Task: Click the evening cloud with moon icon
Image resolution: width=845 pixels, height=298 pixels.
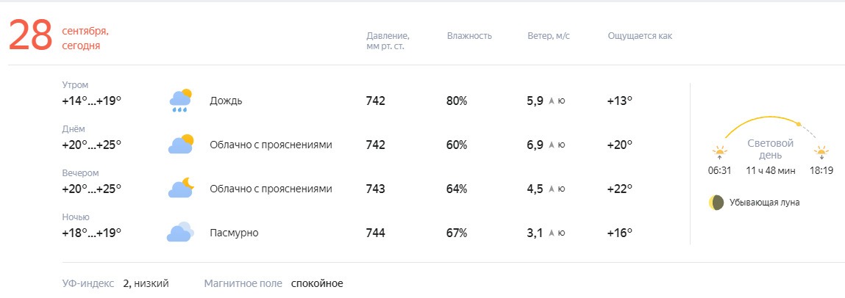Action: pyautogui.click(x=180, y=188)
